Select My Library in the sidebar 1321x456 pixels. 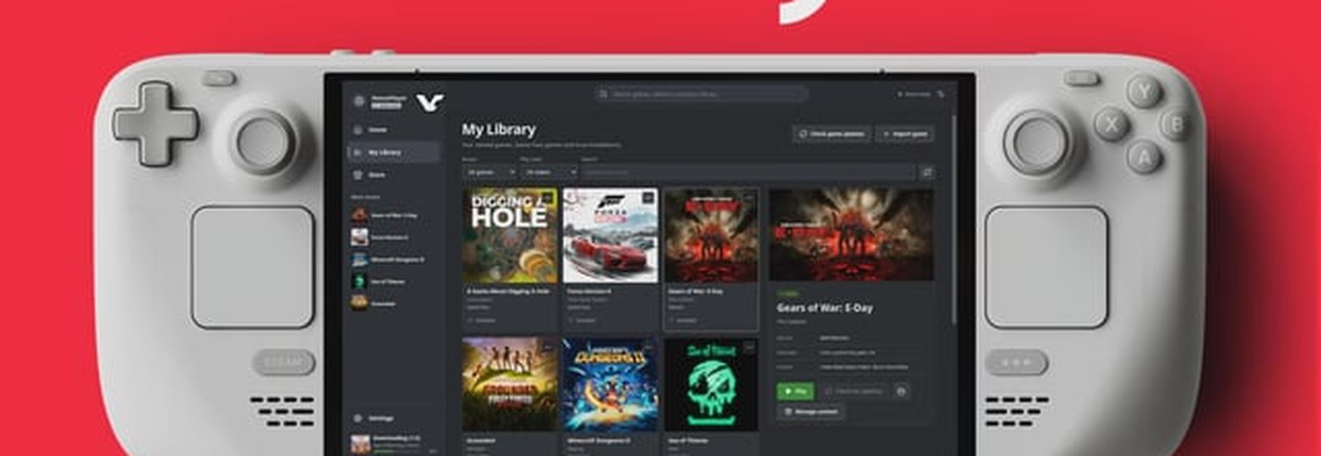pyautogui.click(x=394, y=152)
